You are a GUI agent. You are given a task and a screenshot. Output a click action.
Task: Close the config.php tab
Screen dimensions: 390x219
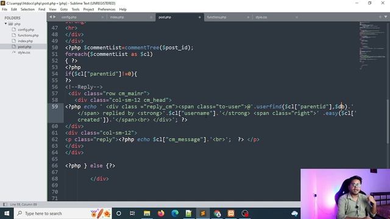102,17
